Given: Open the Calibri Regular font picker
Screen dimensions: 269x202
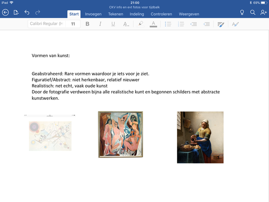Looking at the screenshot, I should pyautogui.click(x=47, y=24).
